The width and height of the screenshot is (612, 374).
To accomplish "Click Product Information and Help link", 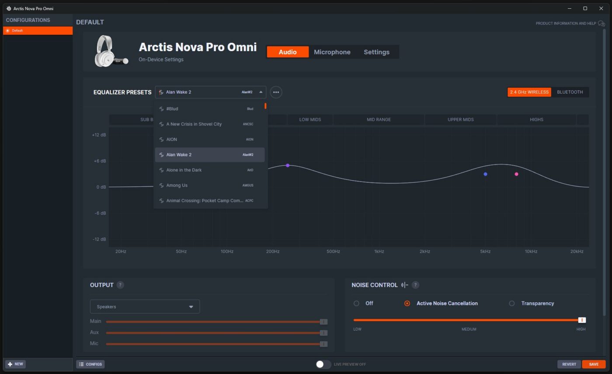I will [x=566, y=24].
